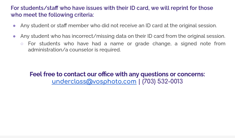Click the (703) 532-0013 phone number
This screenshot has width=235, height=138.
pos(162,82)
